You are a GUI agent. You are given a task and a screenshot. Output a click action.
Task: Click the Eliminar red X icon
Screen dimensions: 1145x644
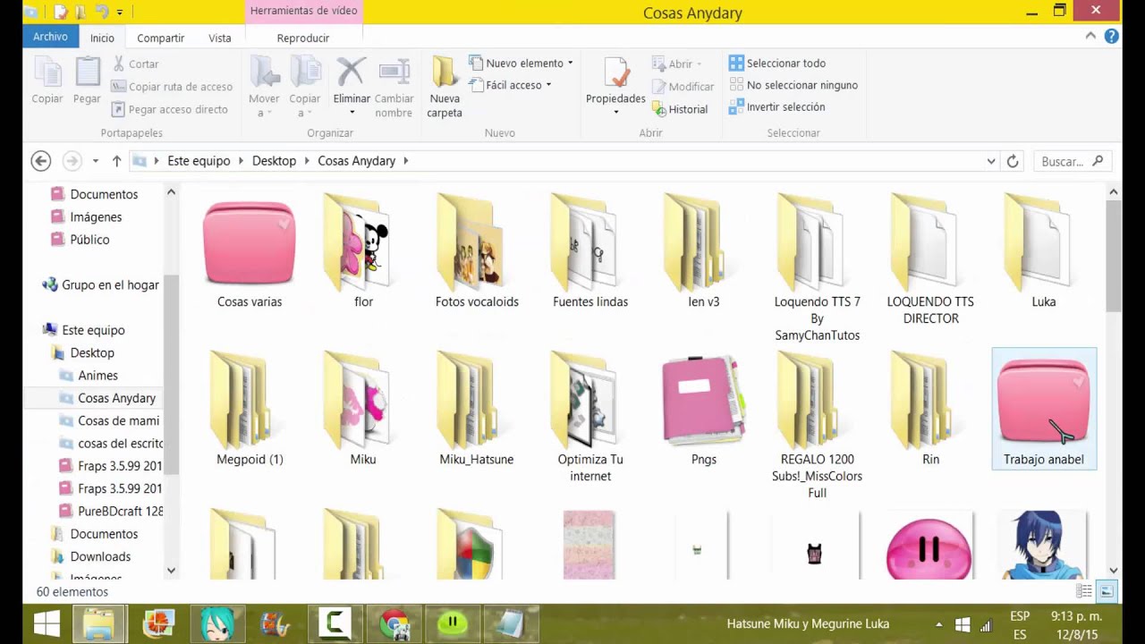(x=351, y=72)
